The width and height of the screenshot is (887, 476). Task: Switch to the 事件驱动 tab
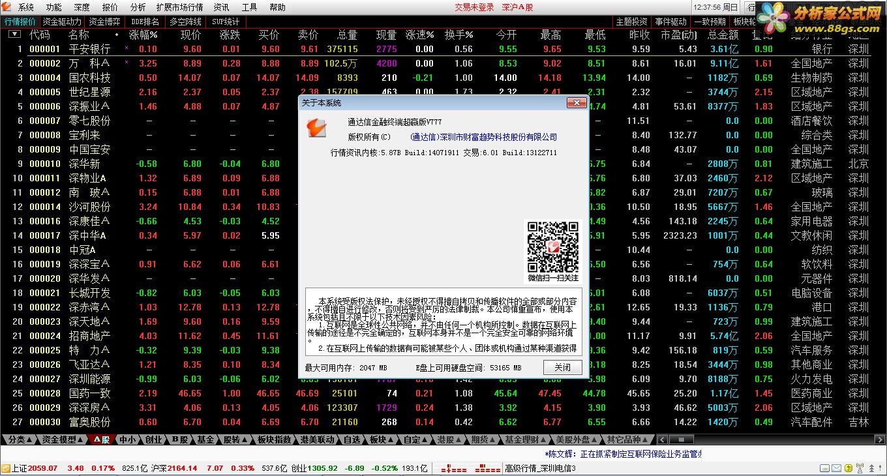[x=670, y=22]
